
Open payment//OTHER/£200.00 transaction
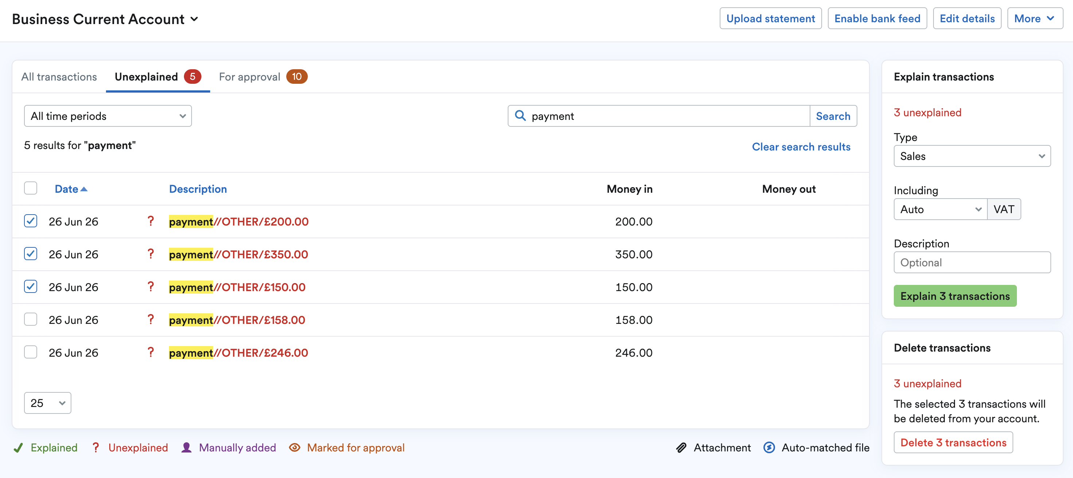[x=239, y=221]
